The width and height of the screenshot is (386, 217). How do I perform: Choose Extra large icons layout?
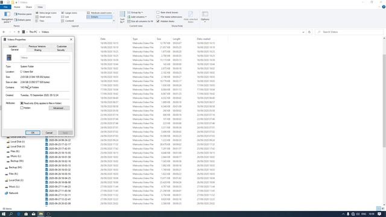(46, 13)
